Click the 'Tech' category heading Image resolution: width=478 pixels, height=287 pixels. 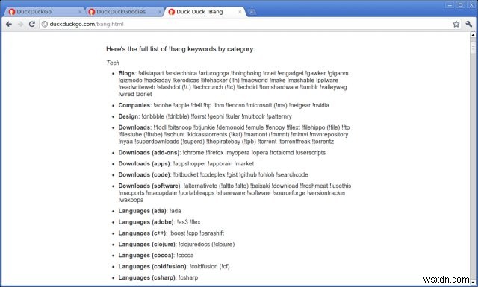click(x=113, y=63)
